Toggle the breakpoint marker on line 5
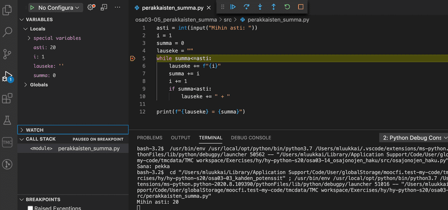 132,58
